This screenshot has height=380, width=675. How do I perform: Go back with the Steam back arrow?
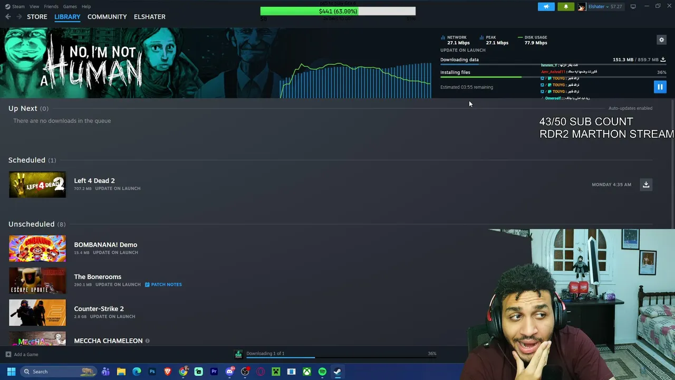pos(8,17)
